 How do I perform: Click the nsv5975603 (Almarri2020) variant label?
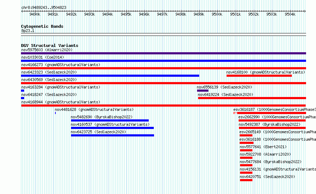coord(47,50)
